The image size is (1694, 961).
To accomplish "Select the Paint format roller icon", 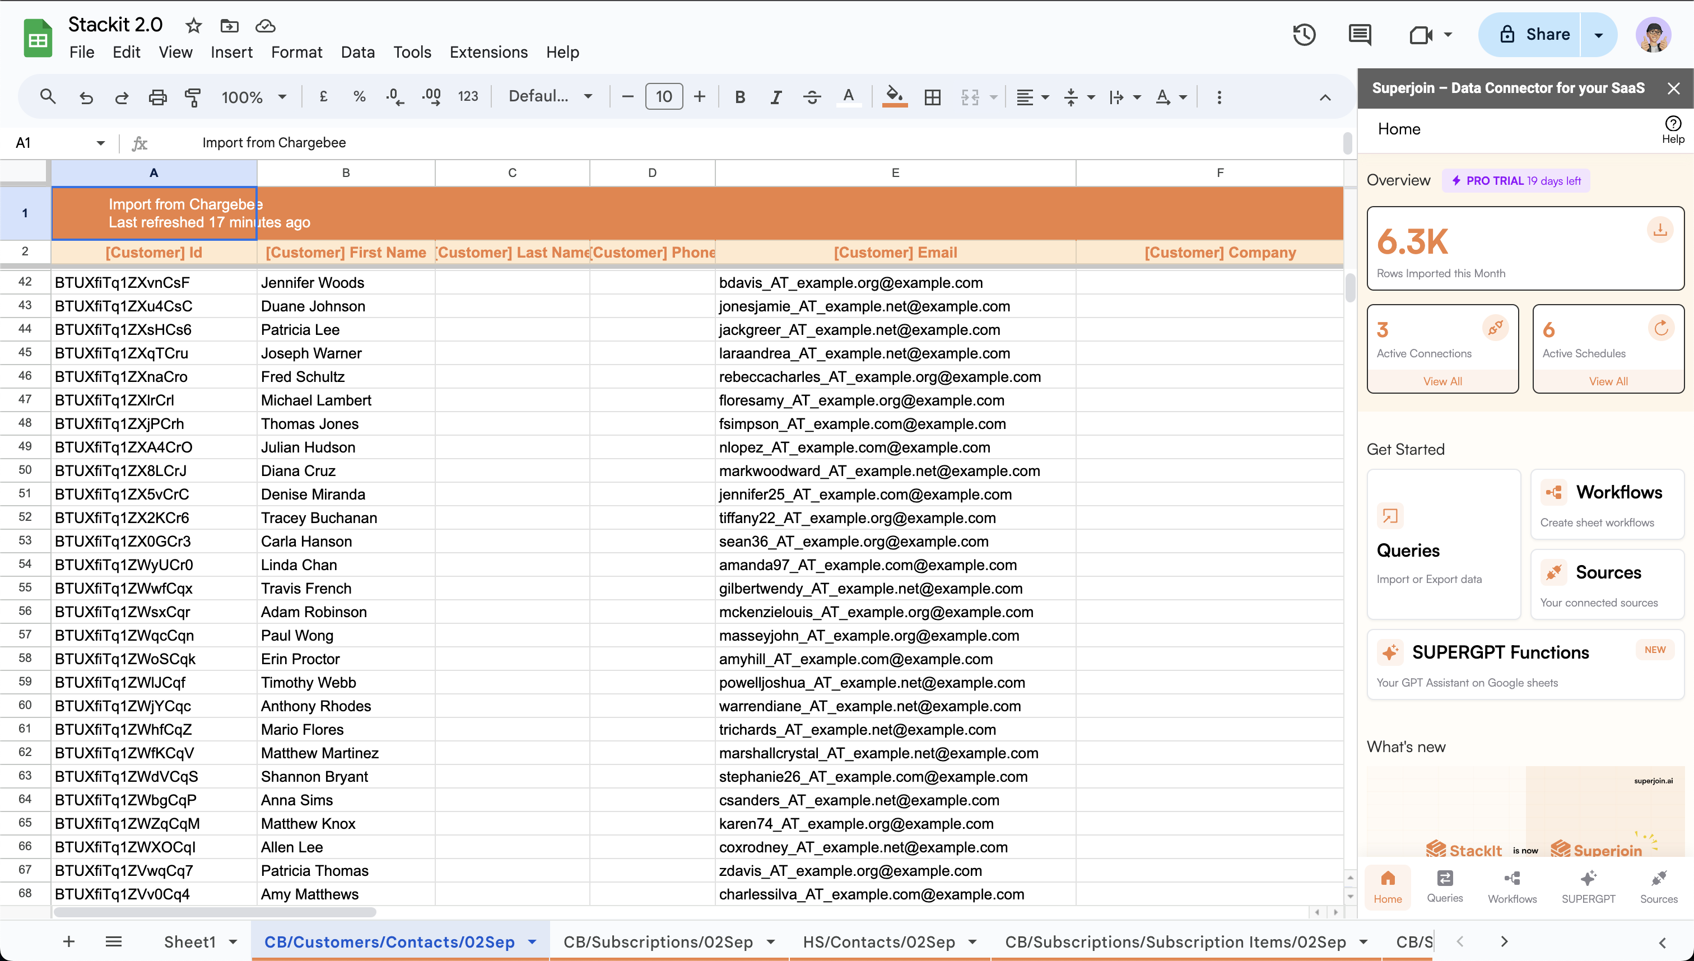I will 193,97.
